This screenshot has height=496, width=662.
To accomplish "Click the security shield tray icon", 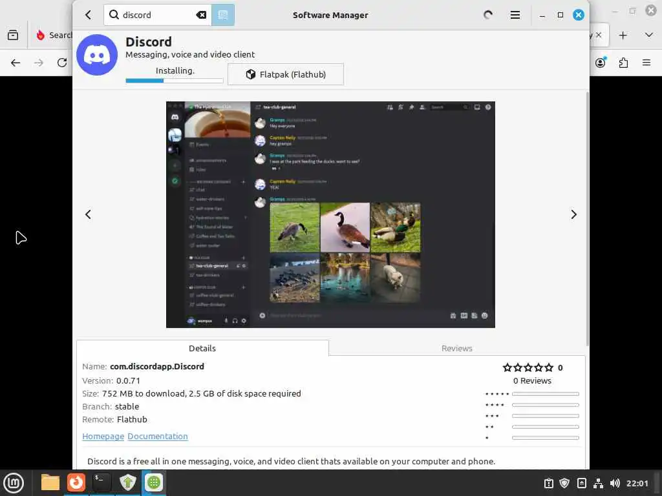I will [x=564, y=483].
